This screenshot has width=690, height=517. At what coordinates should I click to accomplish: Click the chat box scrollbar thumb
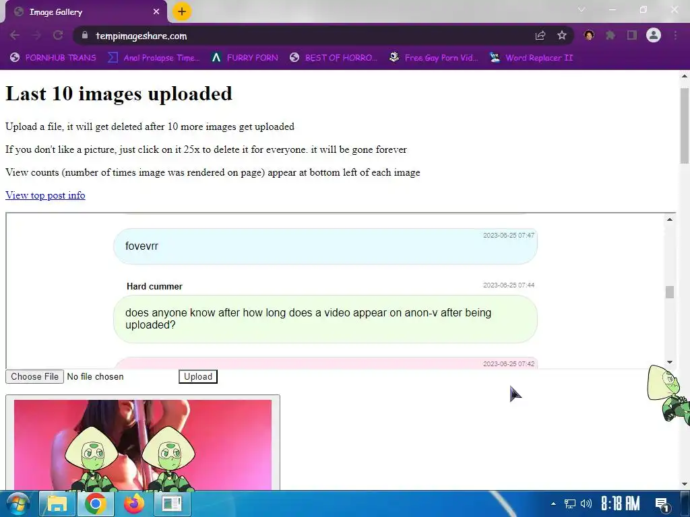[670, 292]
